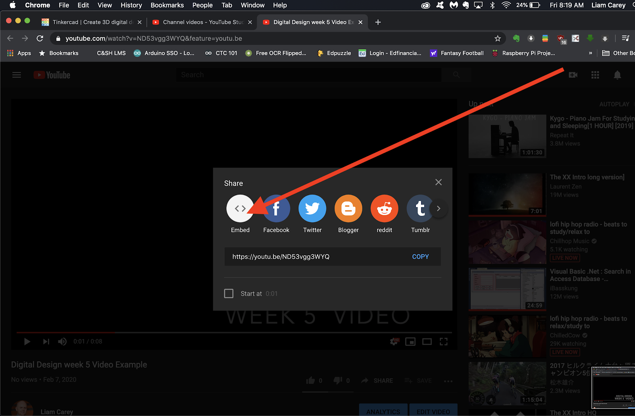Share the video to Facebook
635x416 pixels.
tap(276, 208)
